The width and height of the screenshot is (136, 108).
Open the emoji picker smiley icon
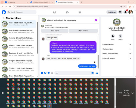[92, 73]
